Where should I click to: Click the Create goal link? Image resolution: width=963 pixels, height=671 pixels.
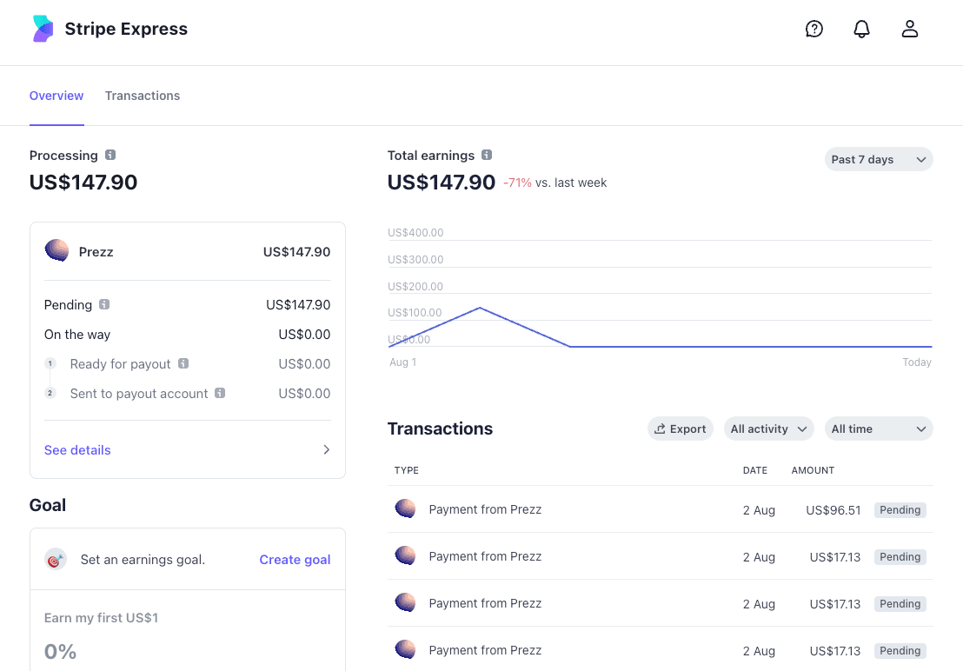pos(295,560)
